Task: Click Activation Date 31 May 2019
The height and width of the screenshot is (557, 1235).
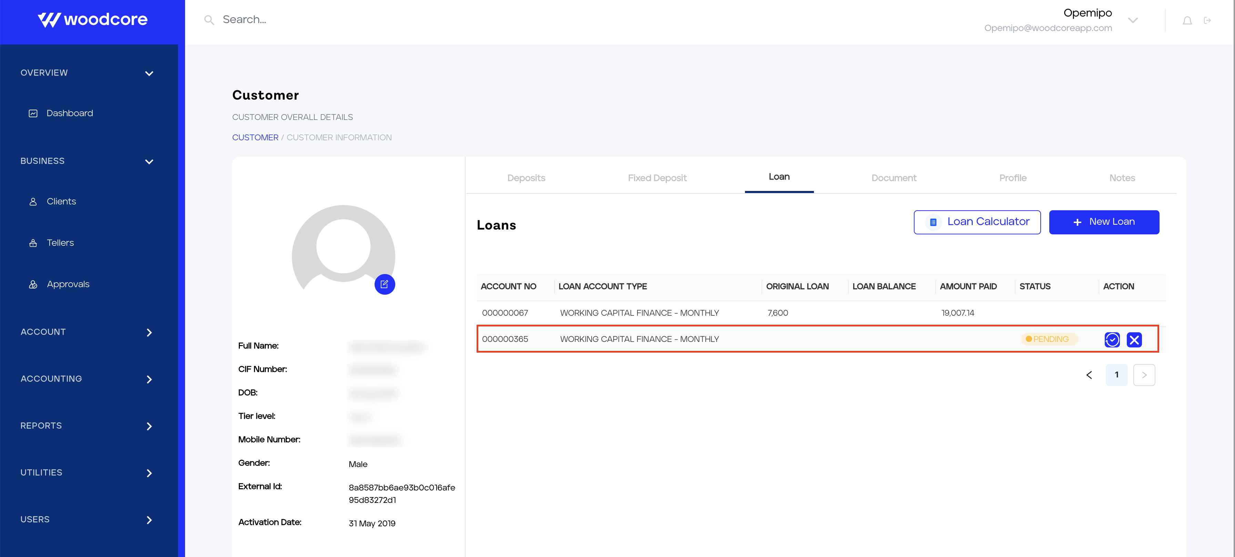Action: (372, 524)
